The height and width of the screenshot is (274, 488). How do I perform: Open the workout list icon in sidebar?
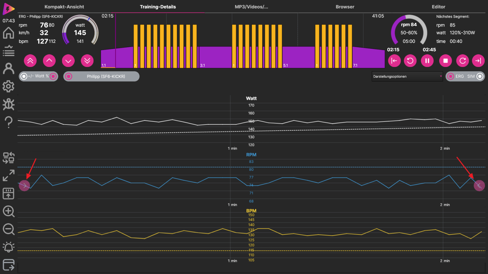coord(9,51)
